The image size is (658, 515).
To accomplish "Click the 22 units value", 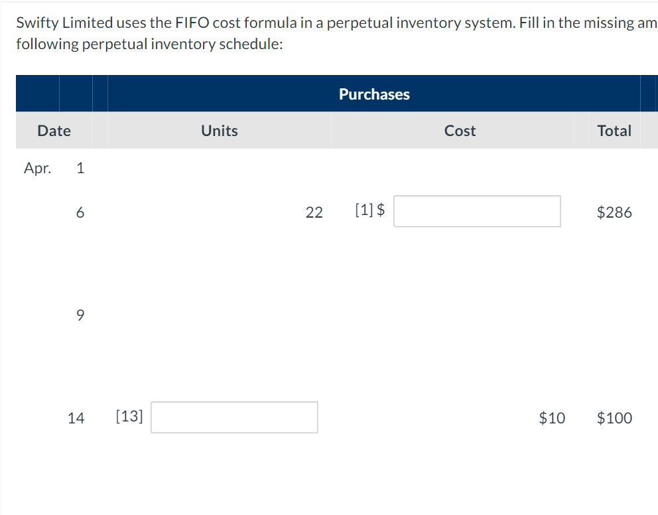I will tap(314, 212).
